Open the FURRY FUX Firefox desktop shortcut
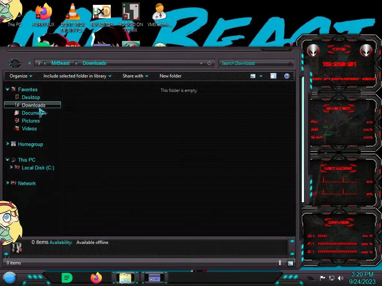 [x=43, y=15]
